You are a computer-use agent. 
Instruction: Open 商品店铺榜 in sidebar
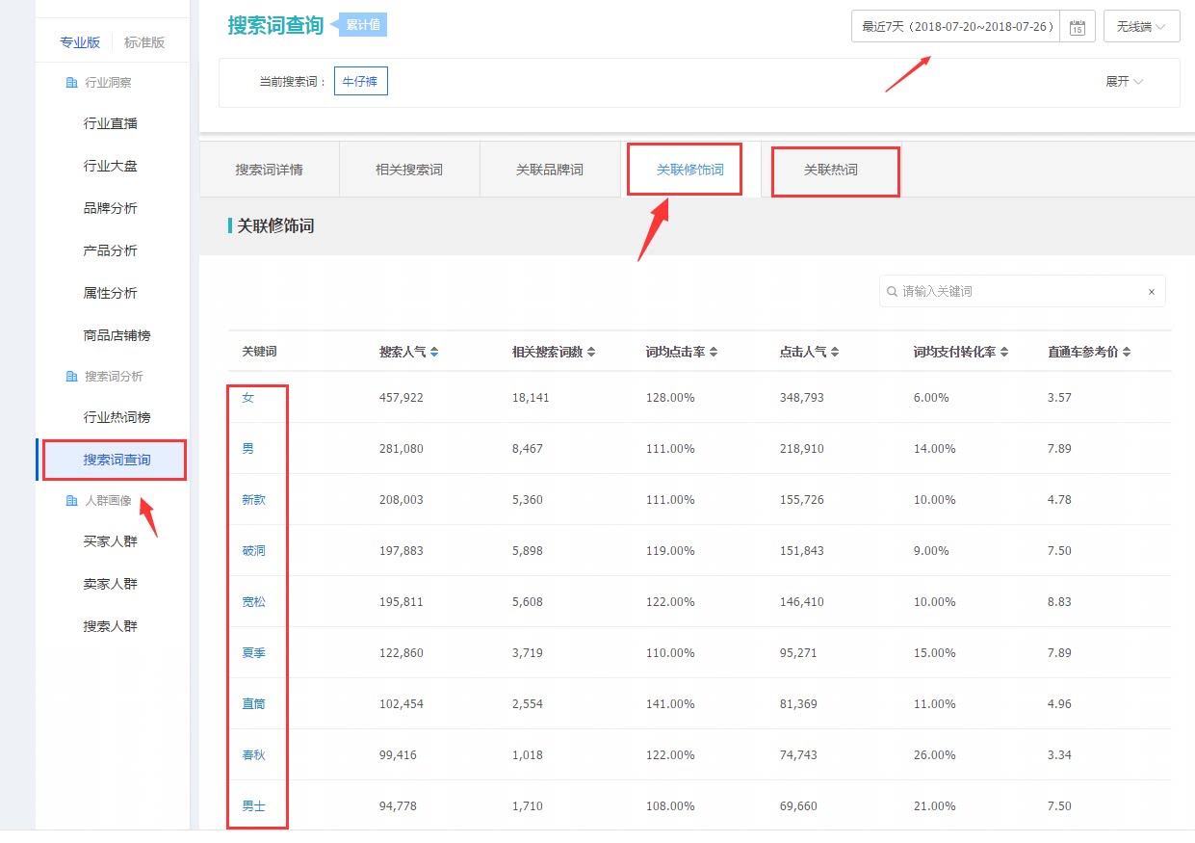(117, 335)
